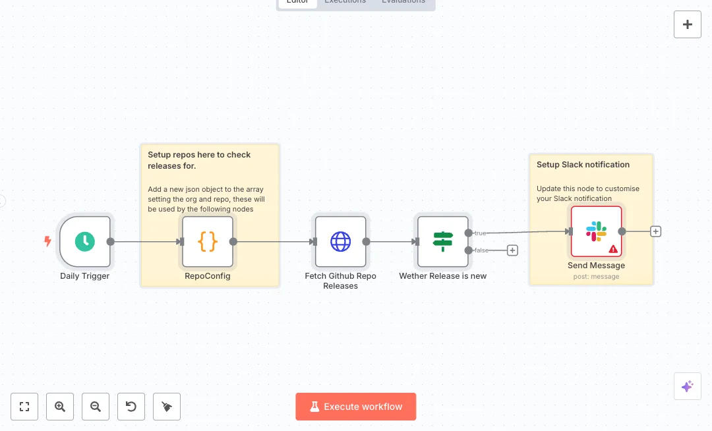Select the RepoConfig curly braces node
The image size is (712, 431).
click(208, 242)
